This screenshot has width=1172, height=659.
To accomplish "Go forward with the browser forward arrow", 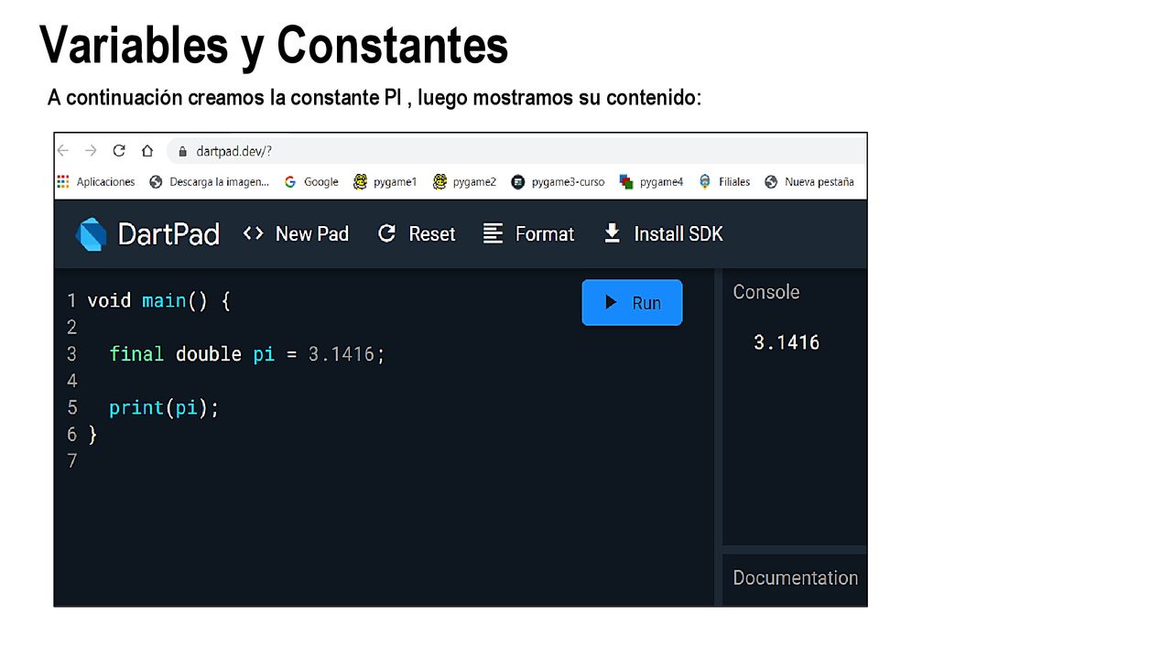I will point(91,151).
